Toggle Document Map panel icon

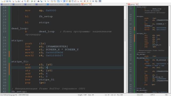[x=69, y=1]
